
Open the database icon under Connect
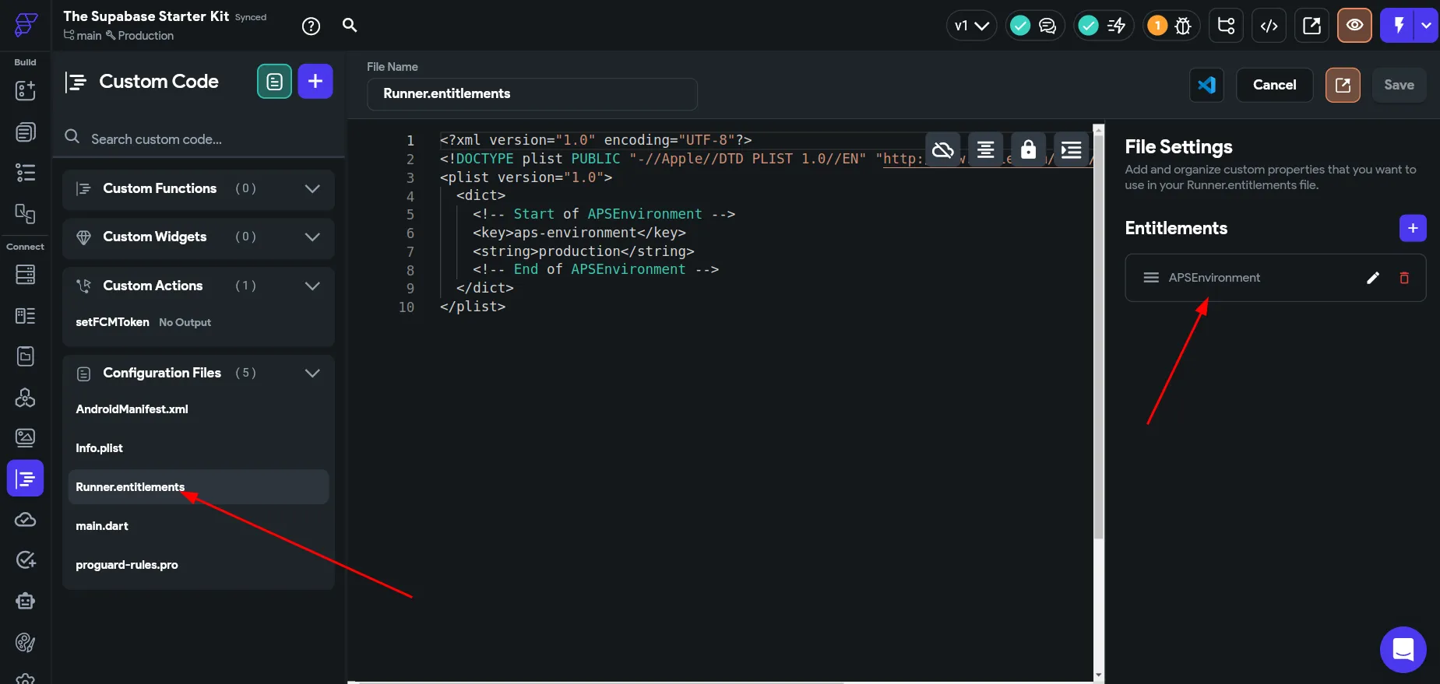point(25,275)
